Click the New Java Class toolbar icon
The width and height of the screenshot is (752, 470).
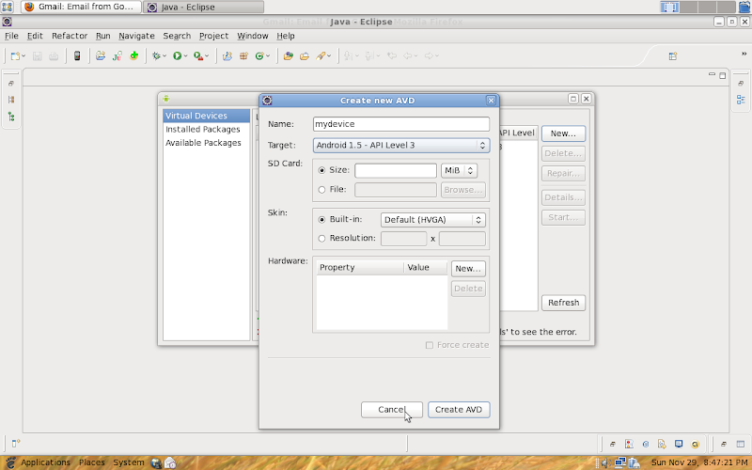[x=259, y=56]
